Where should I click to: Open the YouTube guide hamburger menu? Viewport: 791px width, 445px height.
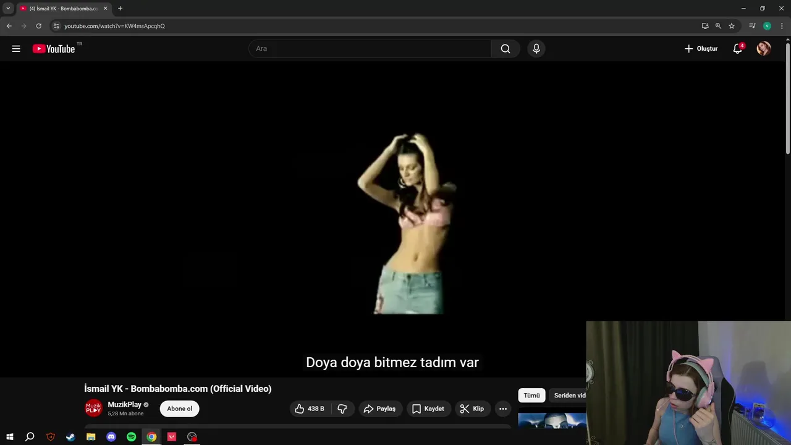pos(16,49)
